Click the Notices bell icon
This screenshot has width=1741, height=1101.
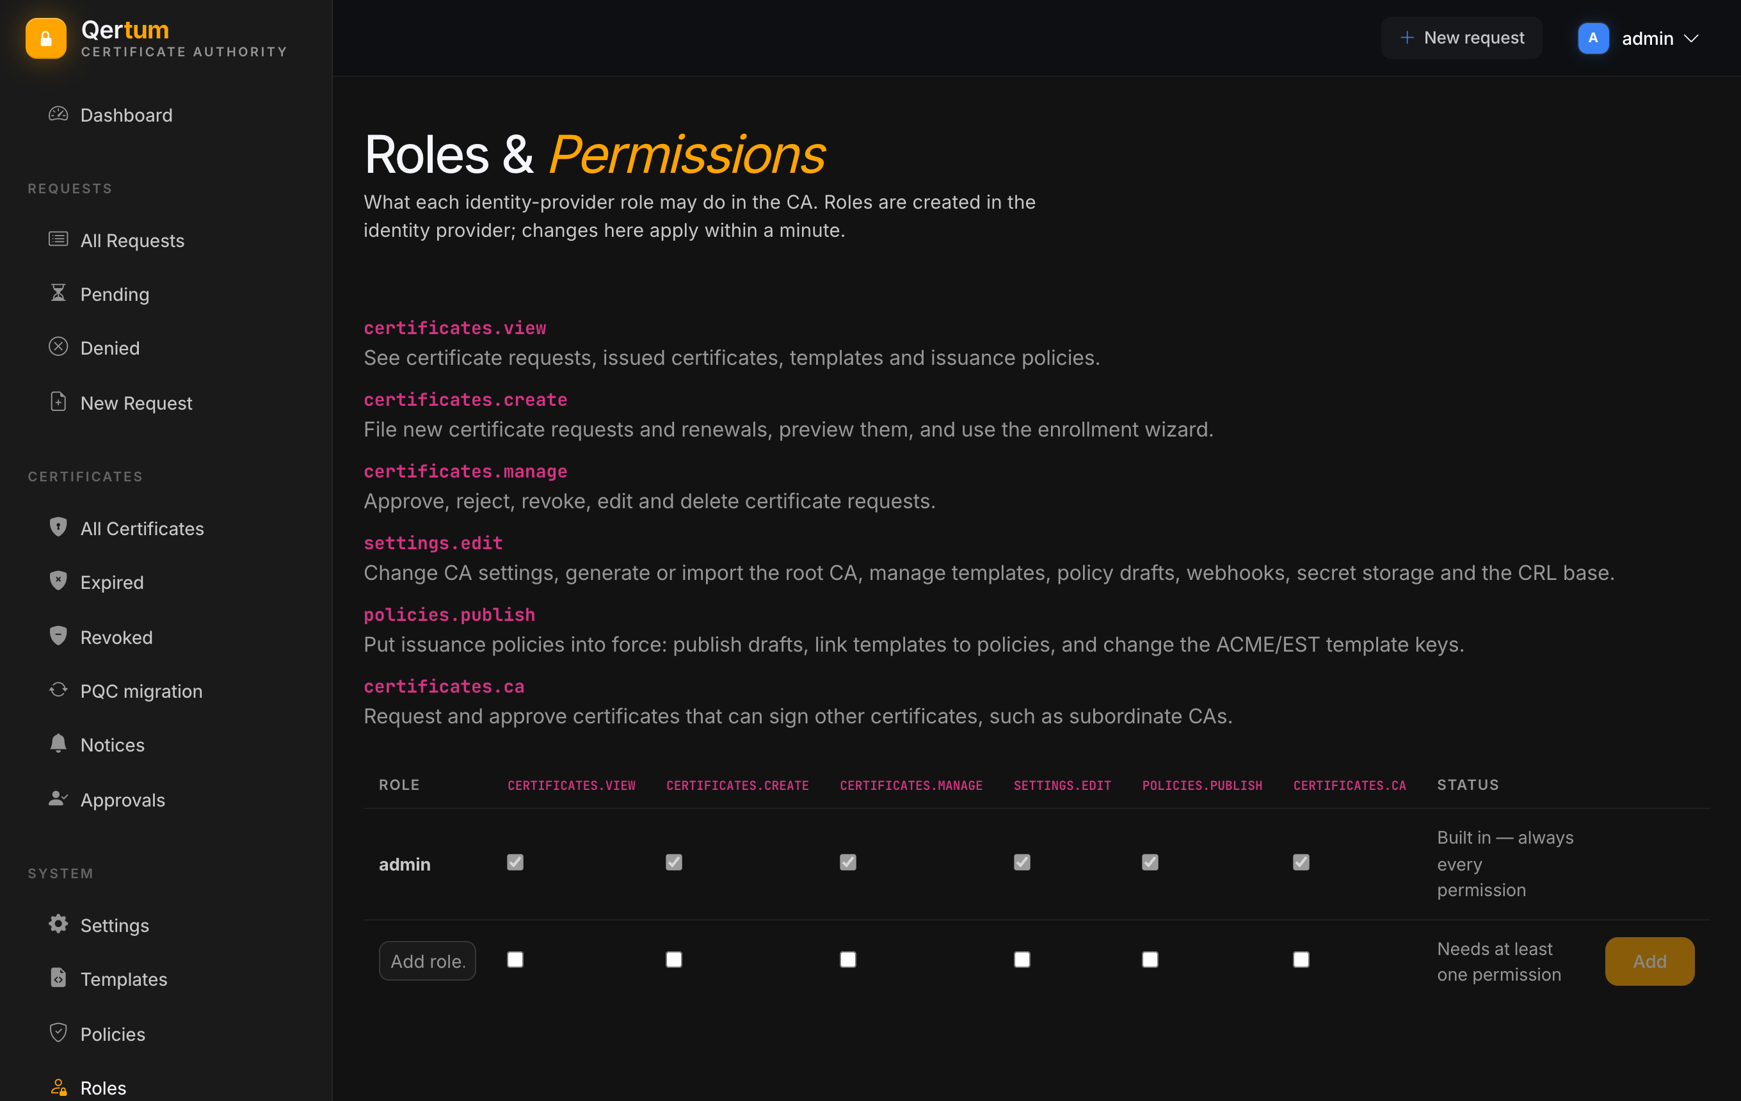(58, 744)
